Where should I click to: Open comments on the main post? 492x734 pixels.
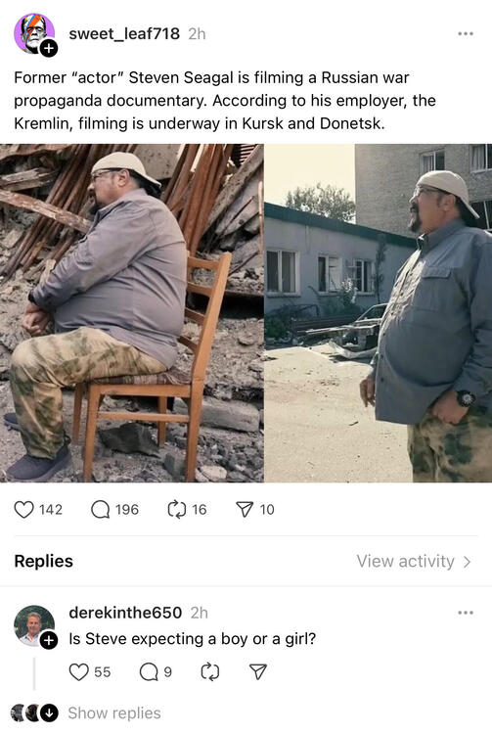tap(101, 509)
